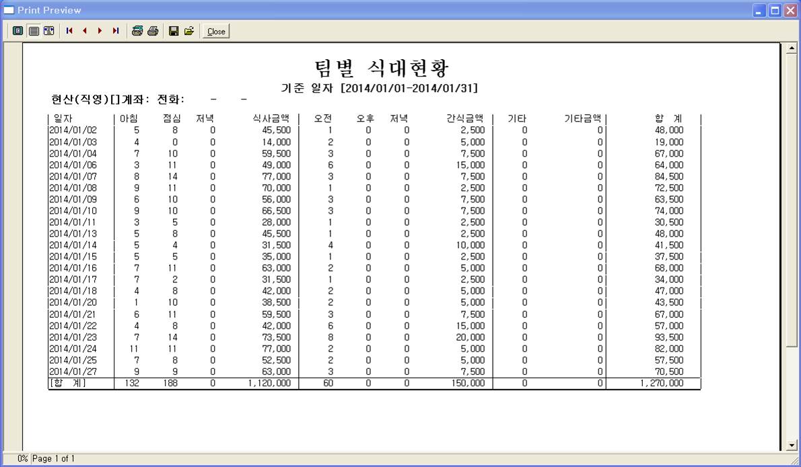Click the meal amount 73,500
Viewport: 801px width, 467px height.
click(277, 337)
